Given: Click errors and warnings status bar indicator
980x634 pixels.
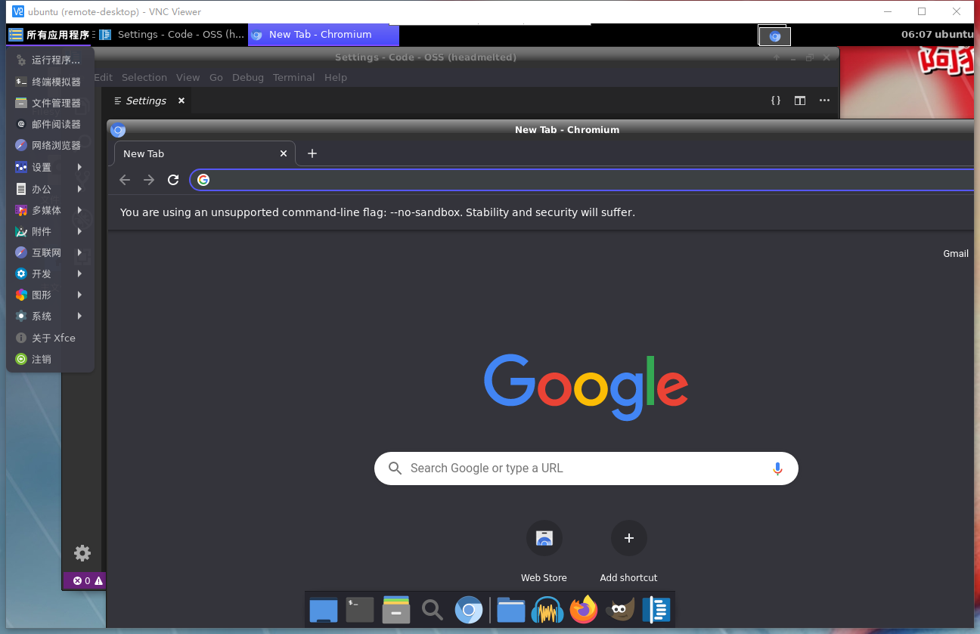Looking at the screenshot, I should click(88, 581).
